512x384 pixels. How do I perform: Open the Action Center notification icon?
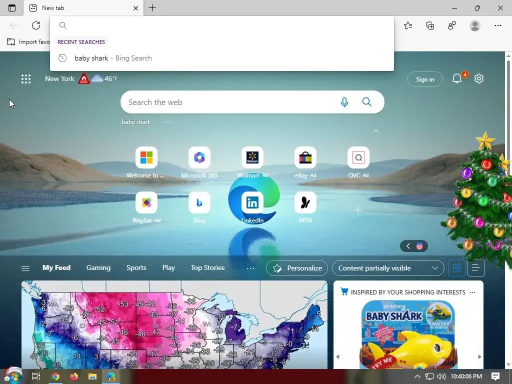pos(495,376)
